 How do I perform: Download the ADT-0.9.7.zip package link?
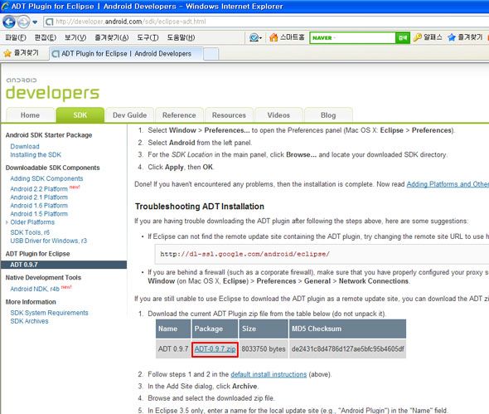(215, 349)
